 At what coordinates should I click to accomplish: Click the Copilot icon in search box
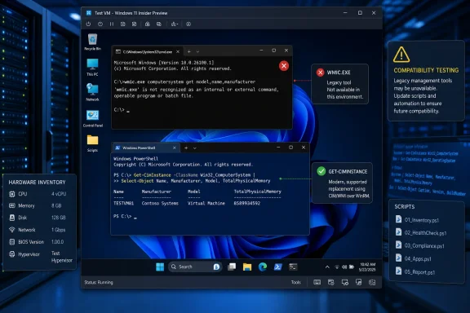point(216,267)
